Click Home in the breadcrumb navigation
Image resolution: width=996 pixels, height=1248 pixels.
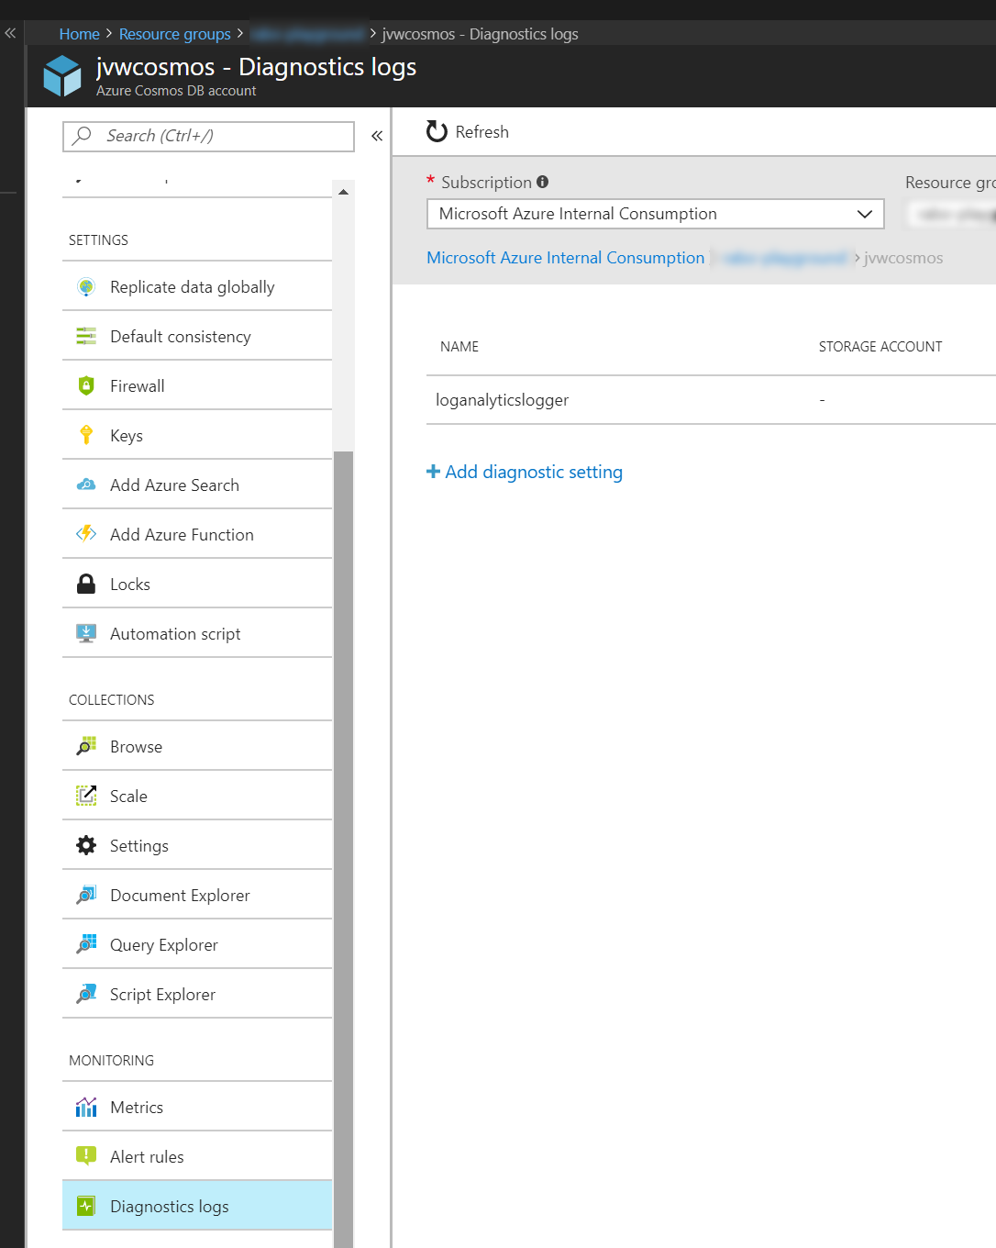click(79, 33)
